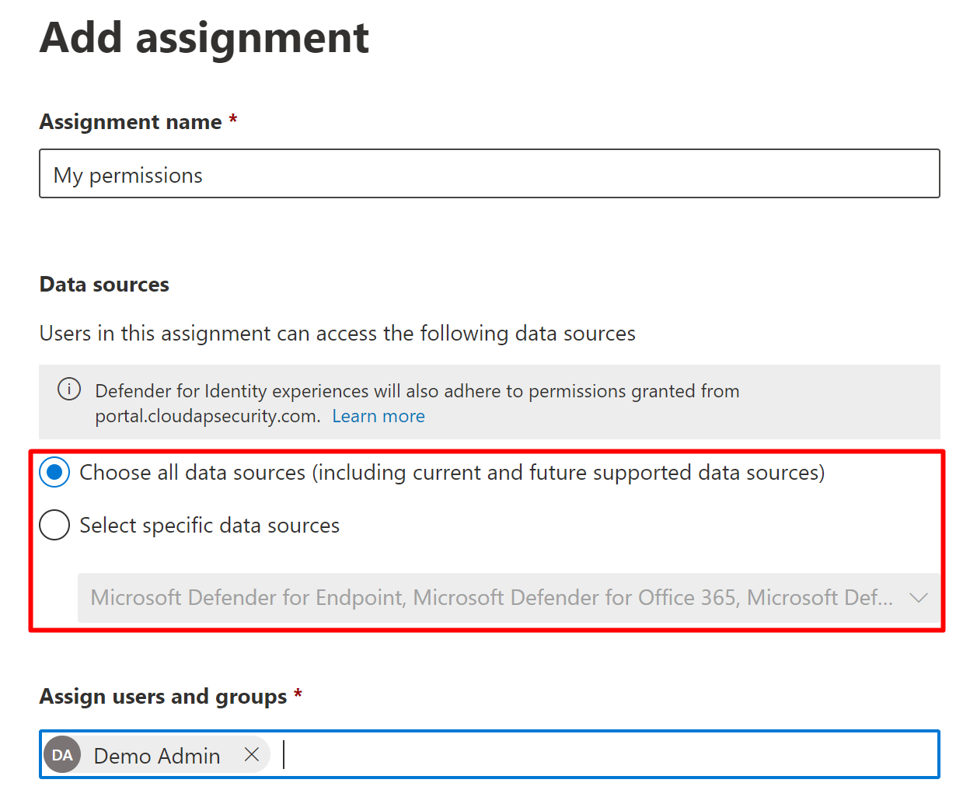
Task: Click the Defender for Identity banner message text
Action: click(x=417, y=391)
